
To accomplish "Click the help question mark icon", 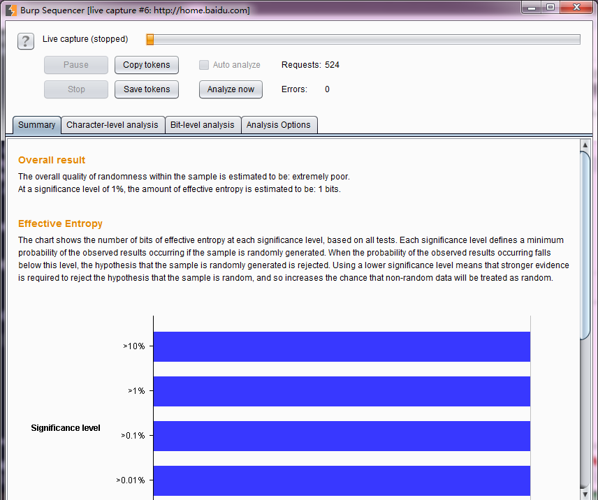I will (26, 41).
